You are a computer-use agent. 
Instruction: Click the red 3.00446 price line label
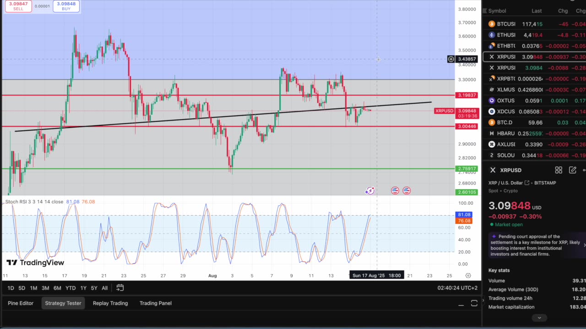point(467,126)
